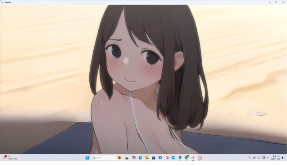287x166 pixels.
Task: Open the weather widget on the taskbar
Action: 10,158
